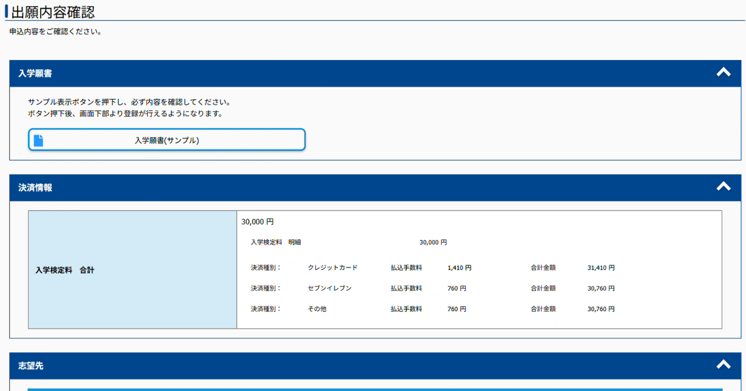This screenshot has height=391, width=746.
Task: Click the 入学検定料 明細 label
Action: 276,242
